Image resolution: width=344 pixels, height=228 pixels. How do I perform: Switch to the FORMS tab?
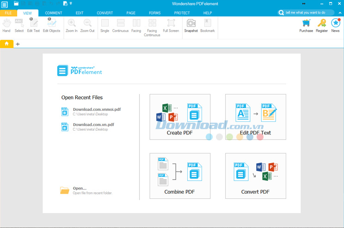coord(155,13)
